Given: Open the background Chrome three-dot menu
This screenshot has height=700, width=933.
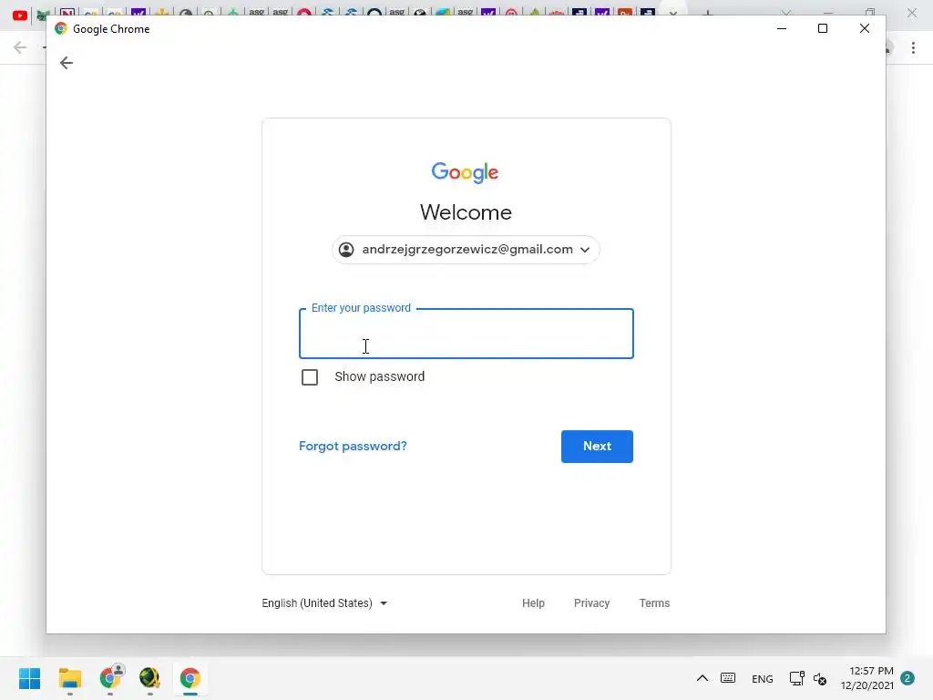Looking at the screenshot, I should click(x=913, y=47).
